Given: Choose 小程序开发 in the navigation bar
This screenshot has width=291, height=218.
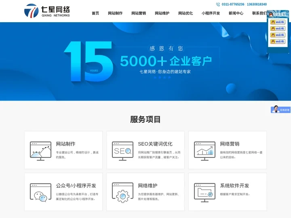Looking at the screenshot, I should 211,13.
